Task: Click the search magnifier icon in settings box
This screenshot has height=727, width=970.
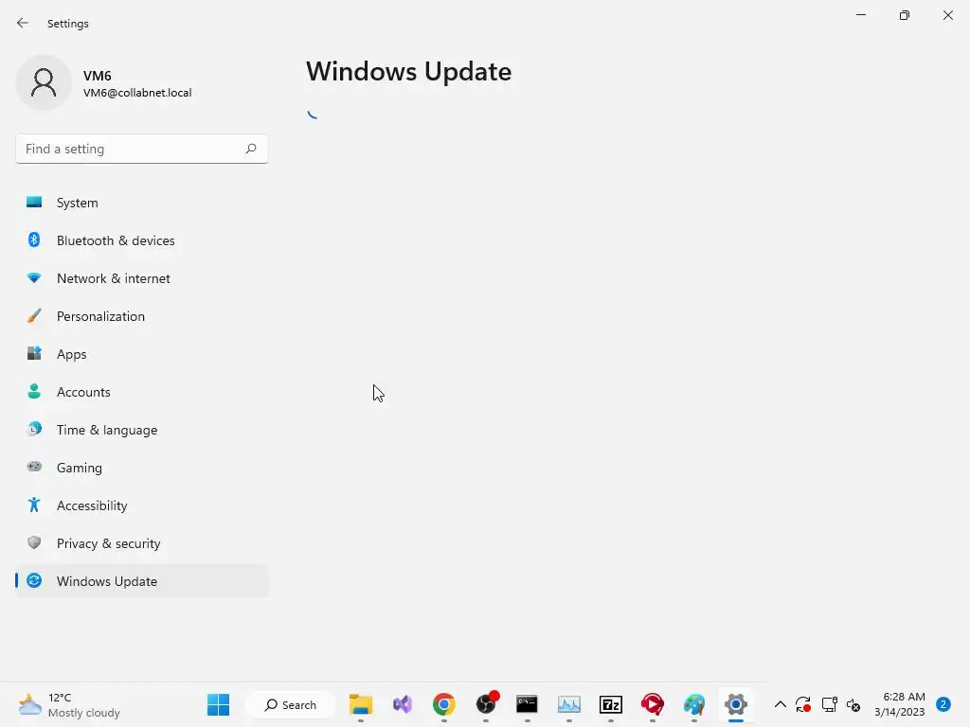Action: [250, 149]
